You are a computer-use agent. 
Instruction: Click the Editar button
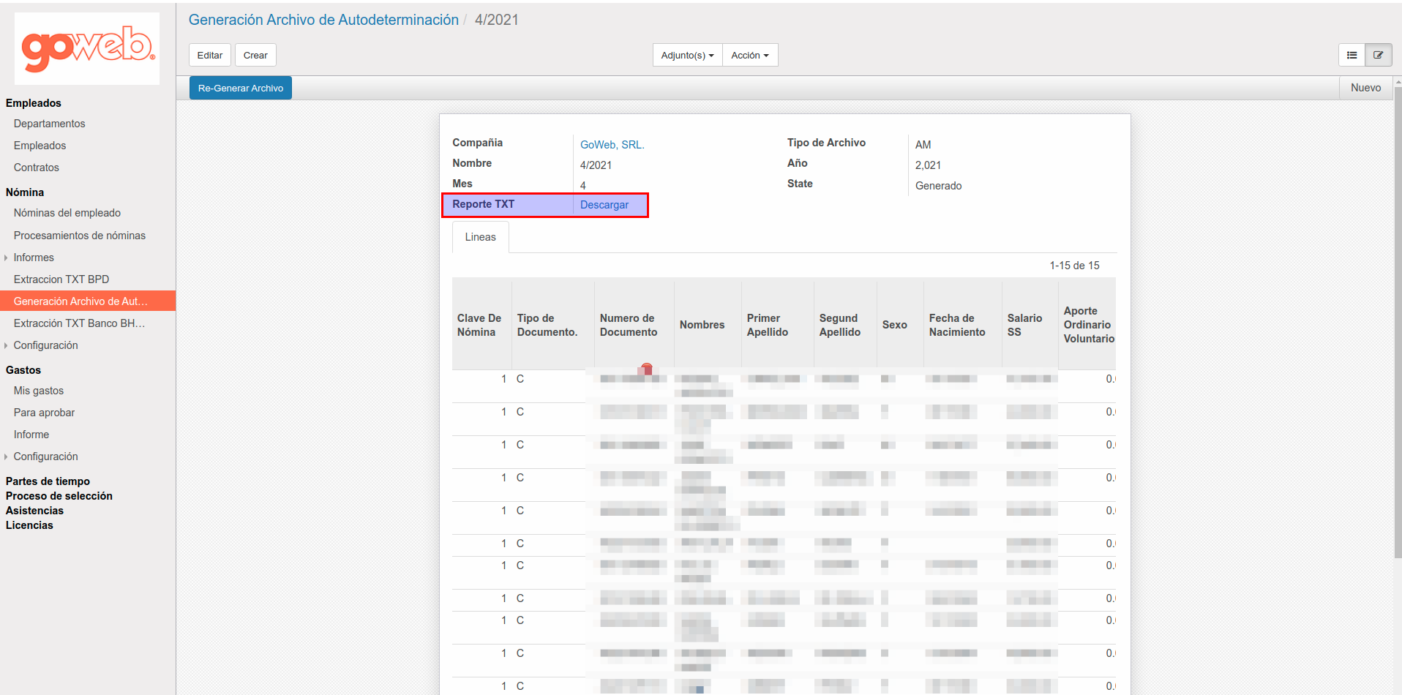[210, 55]
